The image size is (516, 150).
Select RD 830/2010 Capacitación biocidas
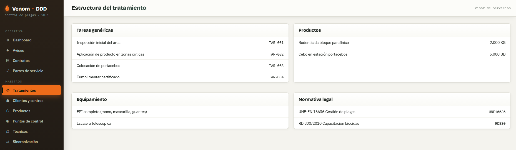point(402,123)
